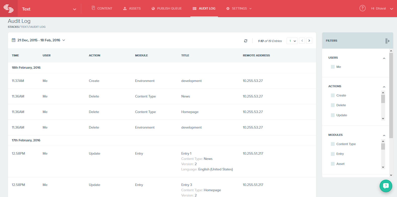Click the MODULE column header
The height and width of the screenshot is (197, 397).
coord(142,55)
